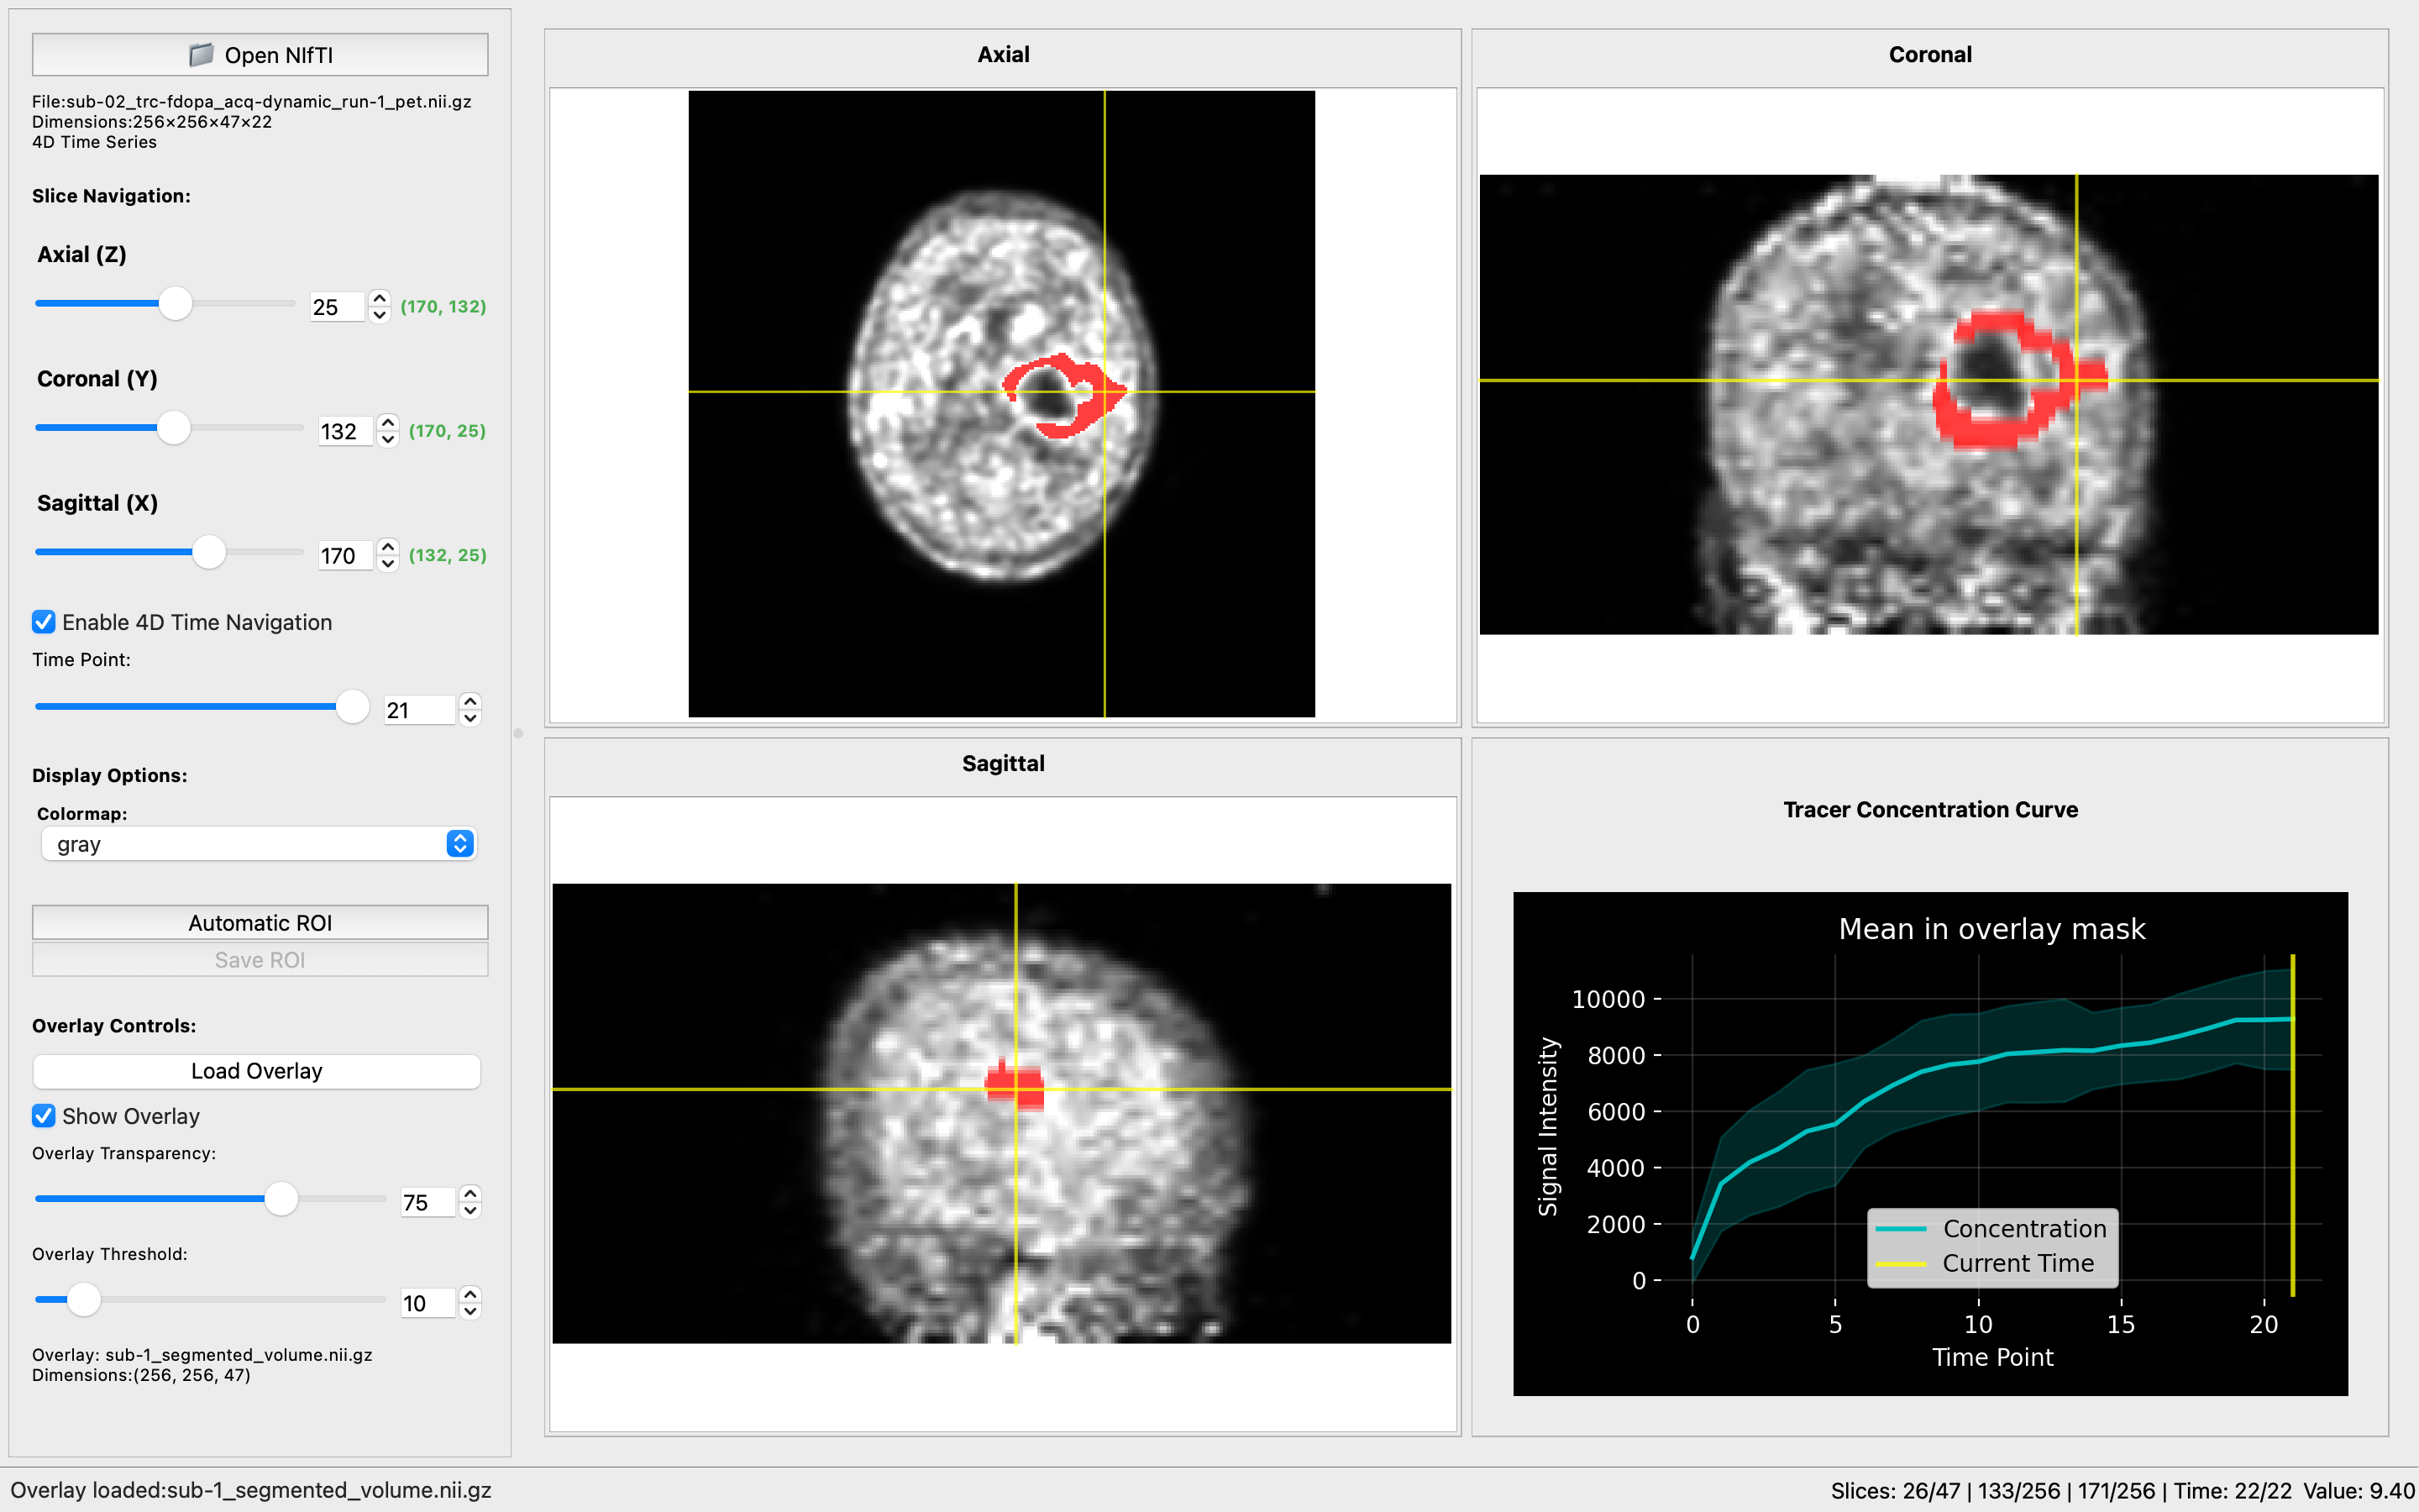Increment the Coronal (Y) slice stepper
The width and height of the screenshot is (2419, 1512).
(x=388, y=422)
